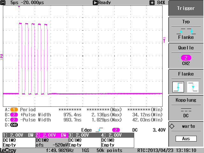Click the channel 2 badge in +Pulse Width row
Viewport: 204px width, 153px height.
pos(14,115)
